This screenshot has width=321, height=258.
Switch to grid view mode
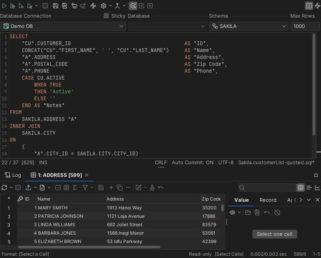coord(301,188)
